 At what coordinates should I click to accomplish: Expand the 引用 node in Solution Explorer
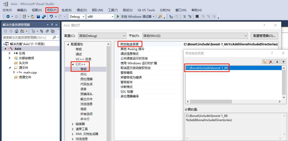tap(10, 53)
